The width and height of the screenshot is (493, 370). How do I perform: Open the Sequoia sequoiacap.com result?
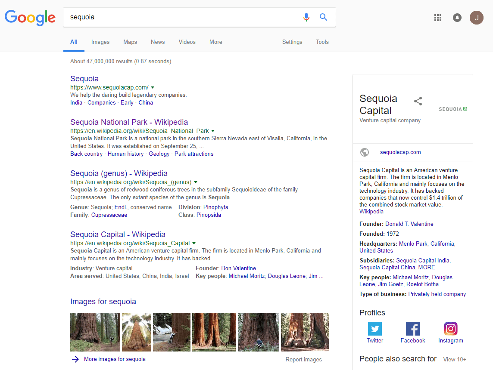[x=84, y=79]
